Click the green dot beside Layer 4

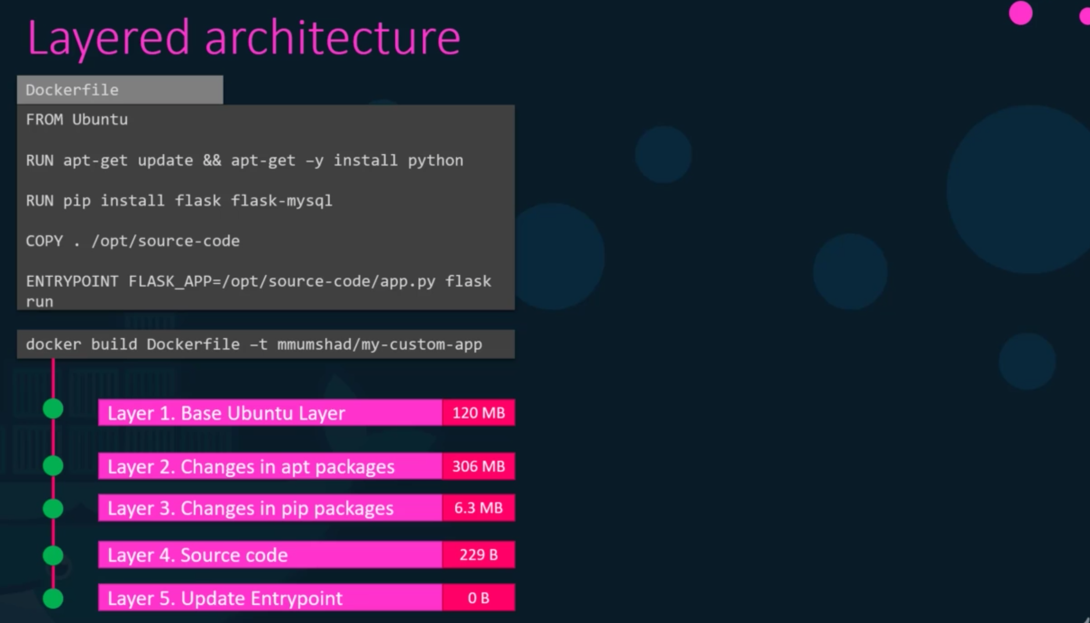tap(53, 555)
